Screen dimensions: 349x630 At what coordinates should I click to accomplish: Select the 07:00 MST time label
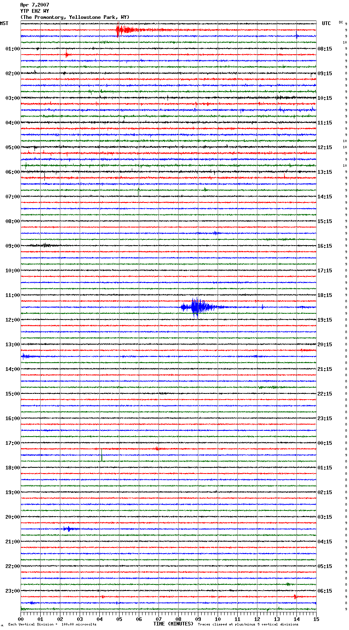[x=13, y=197]
